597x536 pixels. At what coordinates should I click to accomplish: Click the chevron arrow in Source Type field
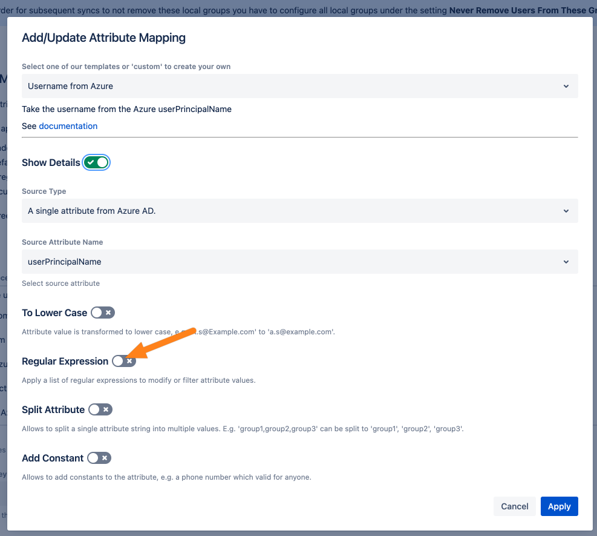(x=566, y=211)
